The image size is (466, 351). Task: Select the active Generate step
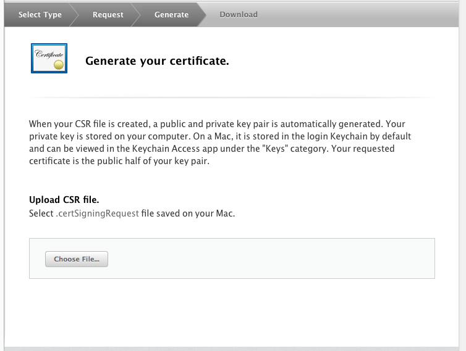pyautogui.click(x=171, y=14)
